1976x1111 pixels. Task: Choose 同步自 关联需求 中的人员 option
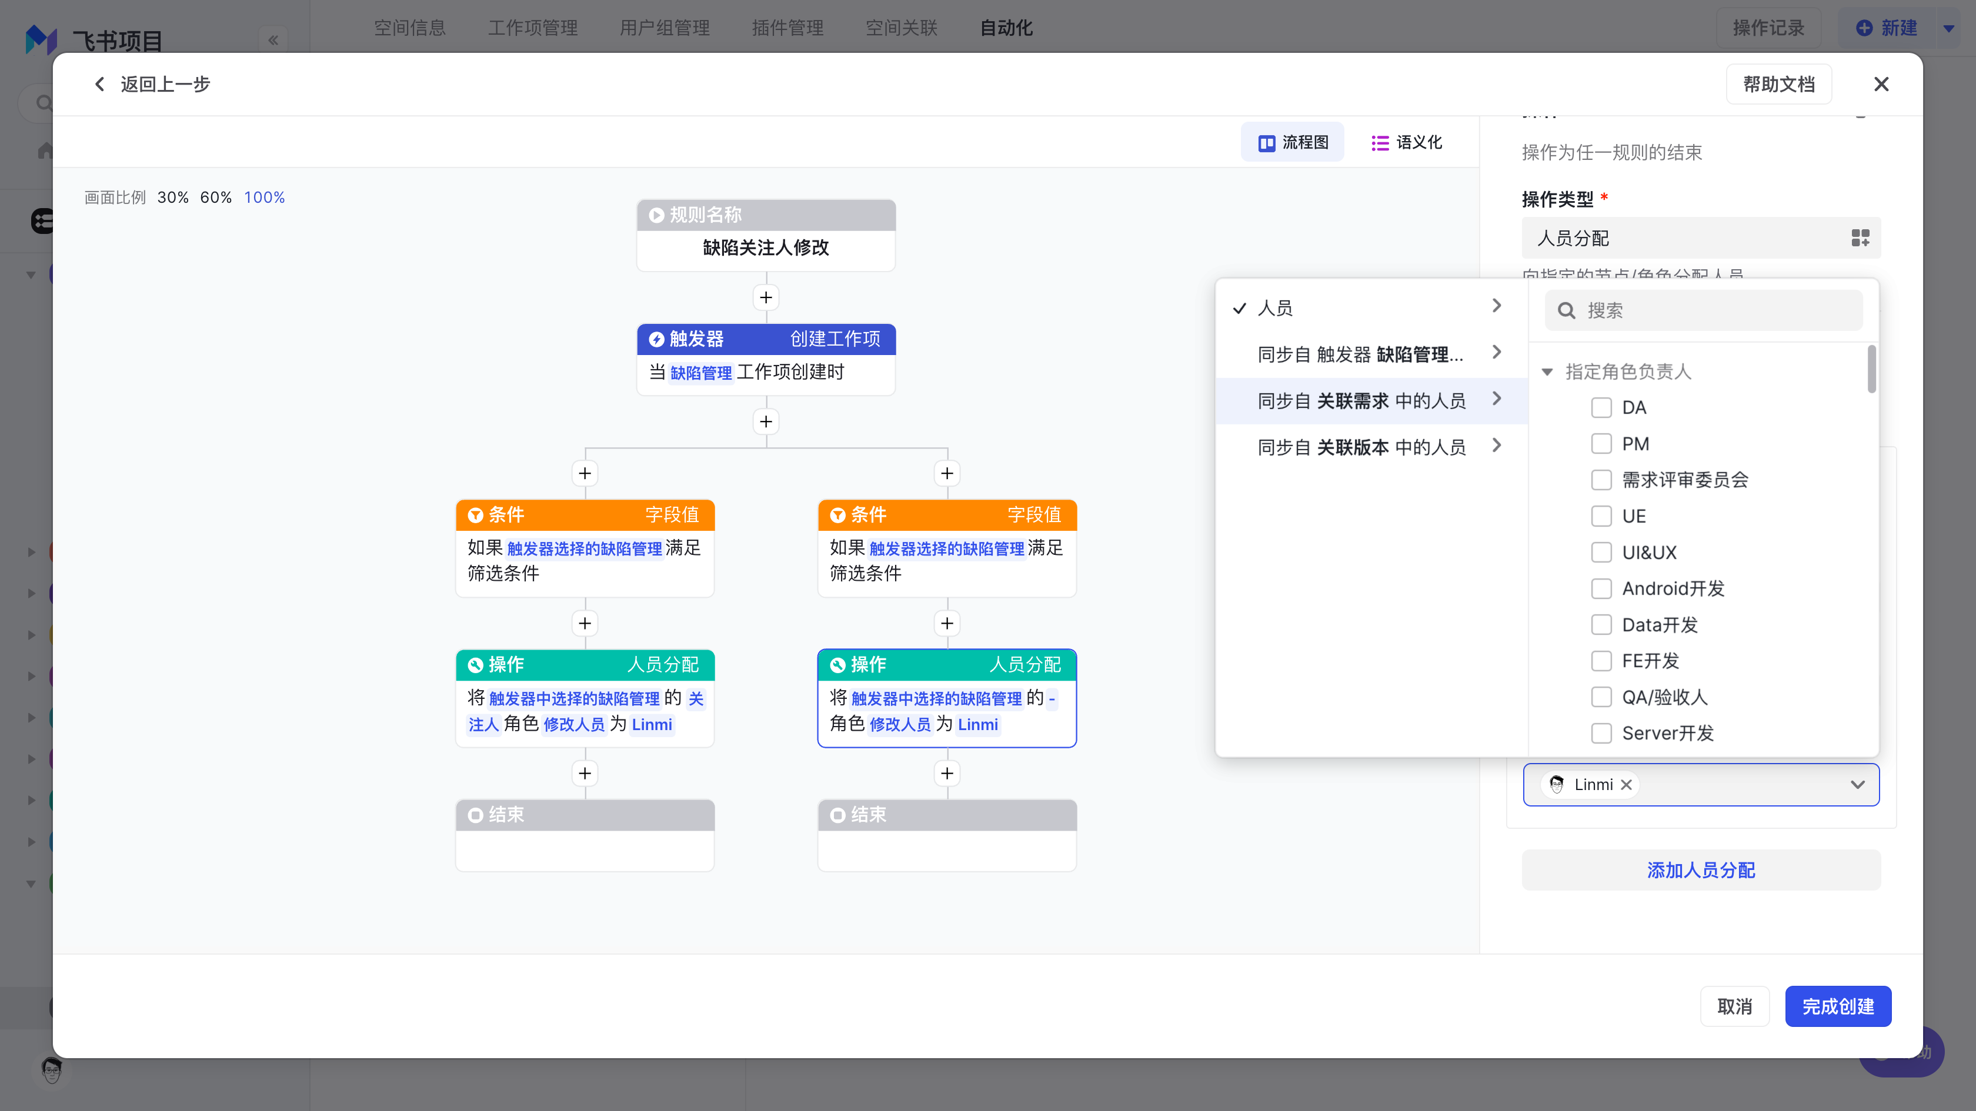[1371, 400]
